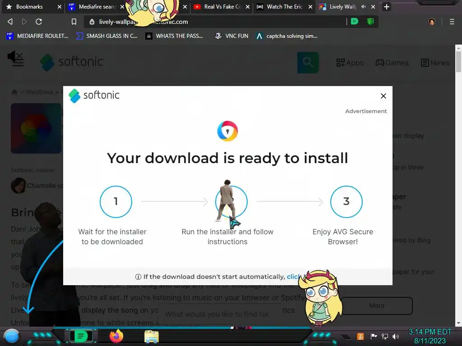Image resolution: width=462 pixels, height=346 pixels.
Task: Click the network icon in system tray
Action: coord(384,336)
